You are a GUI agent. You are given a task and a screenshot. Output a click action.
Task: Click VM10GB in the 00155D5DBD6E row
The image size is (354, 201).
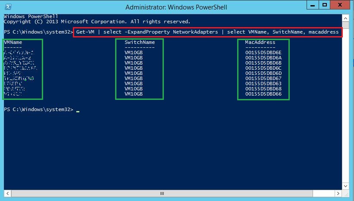point(134,53)
